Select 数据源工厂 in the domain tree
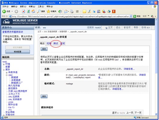The height and width of the screenshot is (120, 159). coord(17,83)
